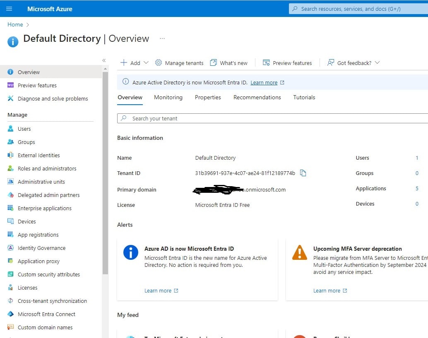This screenshot has width=428, height=338.
Task: Click the Add plus icon
Action: (124, 63)
